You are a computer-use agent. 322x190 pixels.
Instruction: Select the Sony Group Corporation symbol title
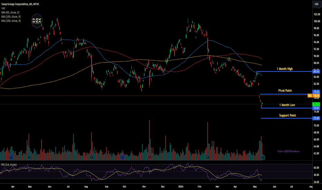20,4
